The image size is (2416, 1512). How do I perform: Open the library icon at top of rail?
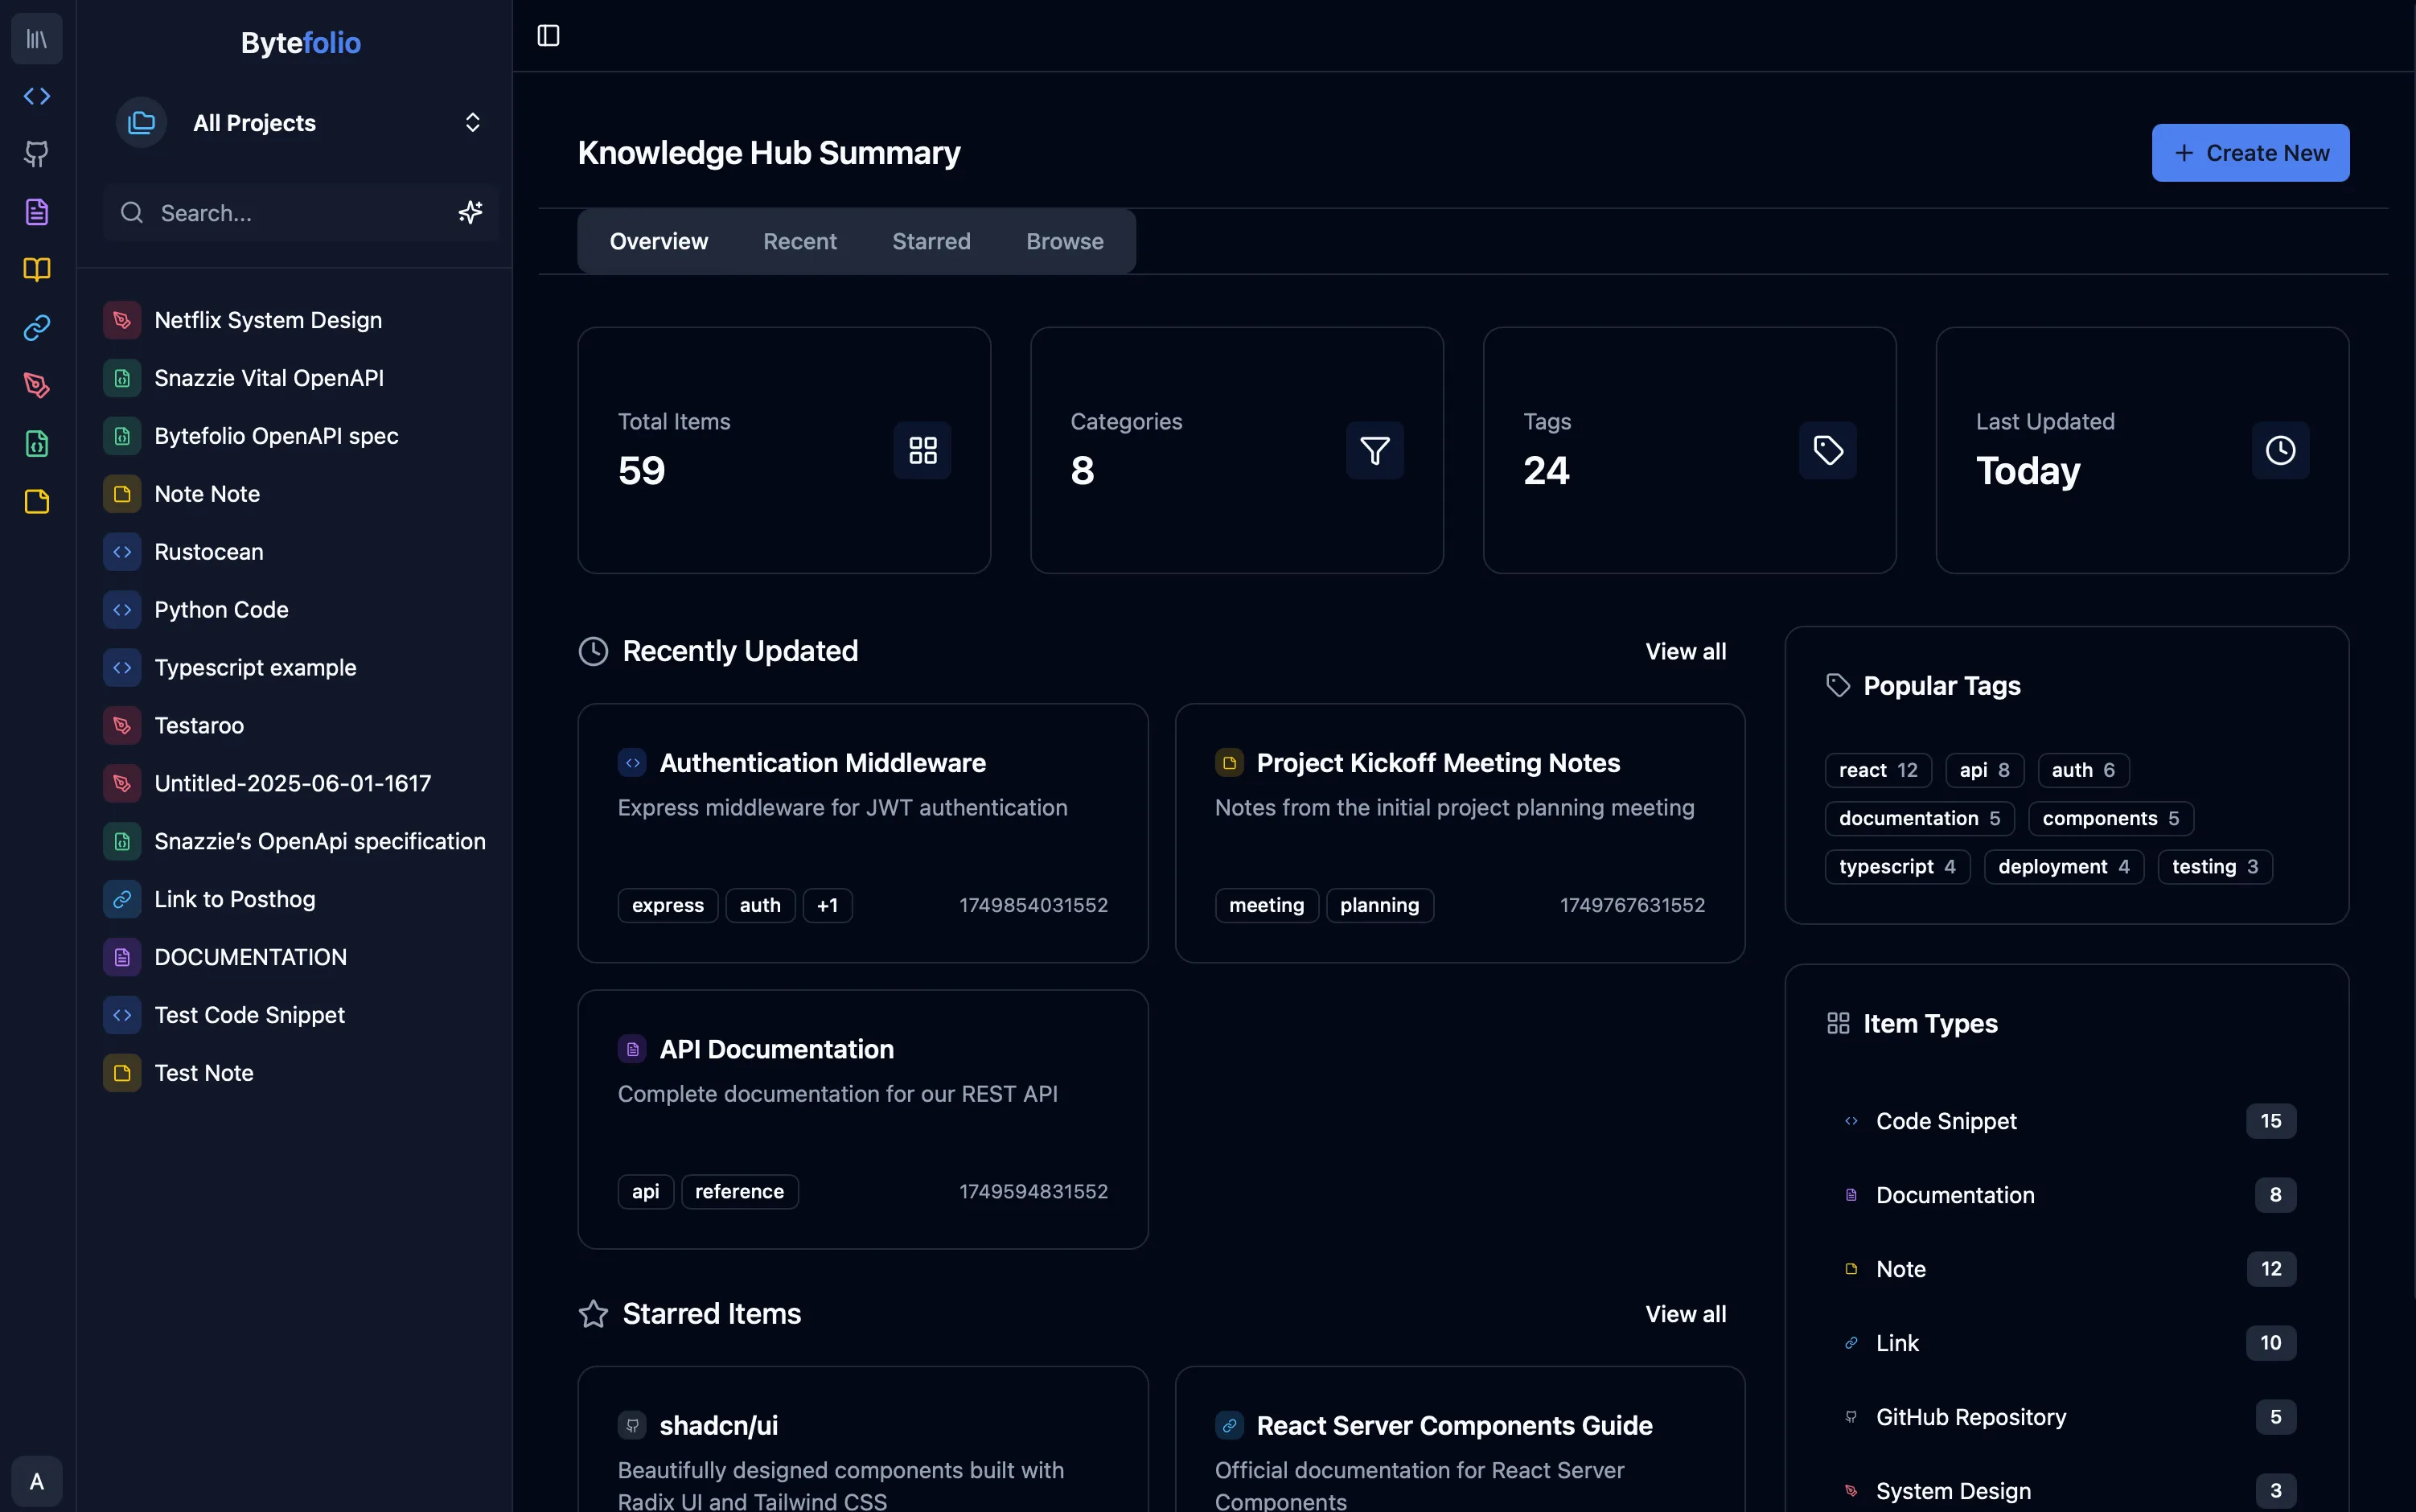(x=37, y=39)
